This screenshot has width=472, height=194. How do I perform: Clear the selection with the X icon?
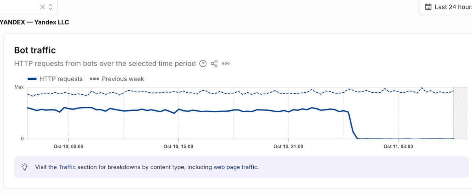42,7
